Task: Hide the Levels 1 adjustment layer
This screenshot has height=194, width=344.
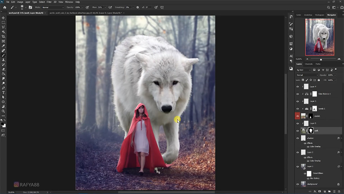Action: pos(298,109)
